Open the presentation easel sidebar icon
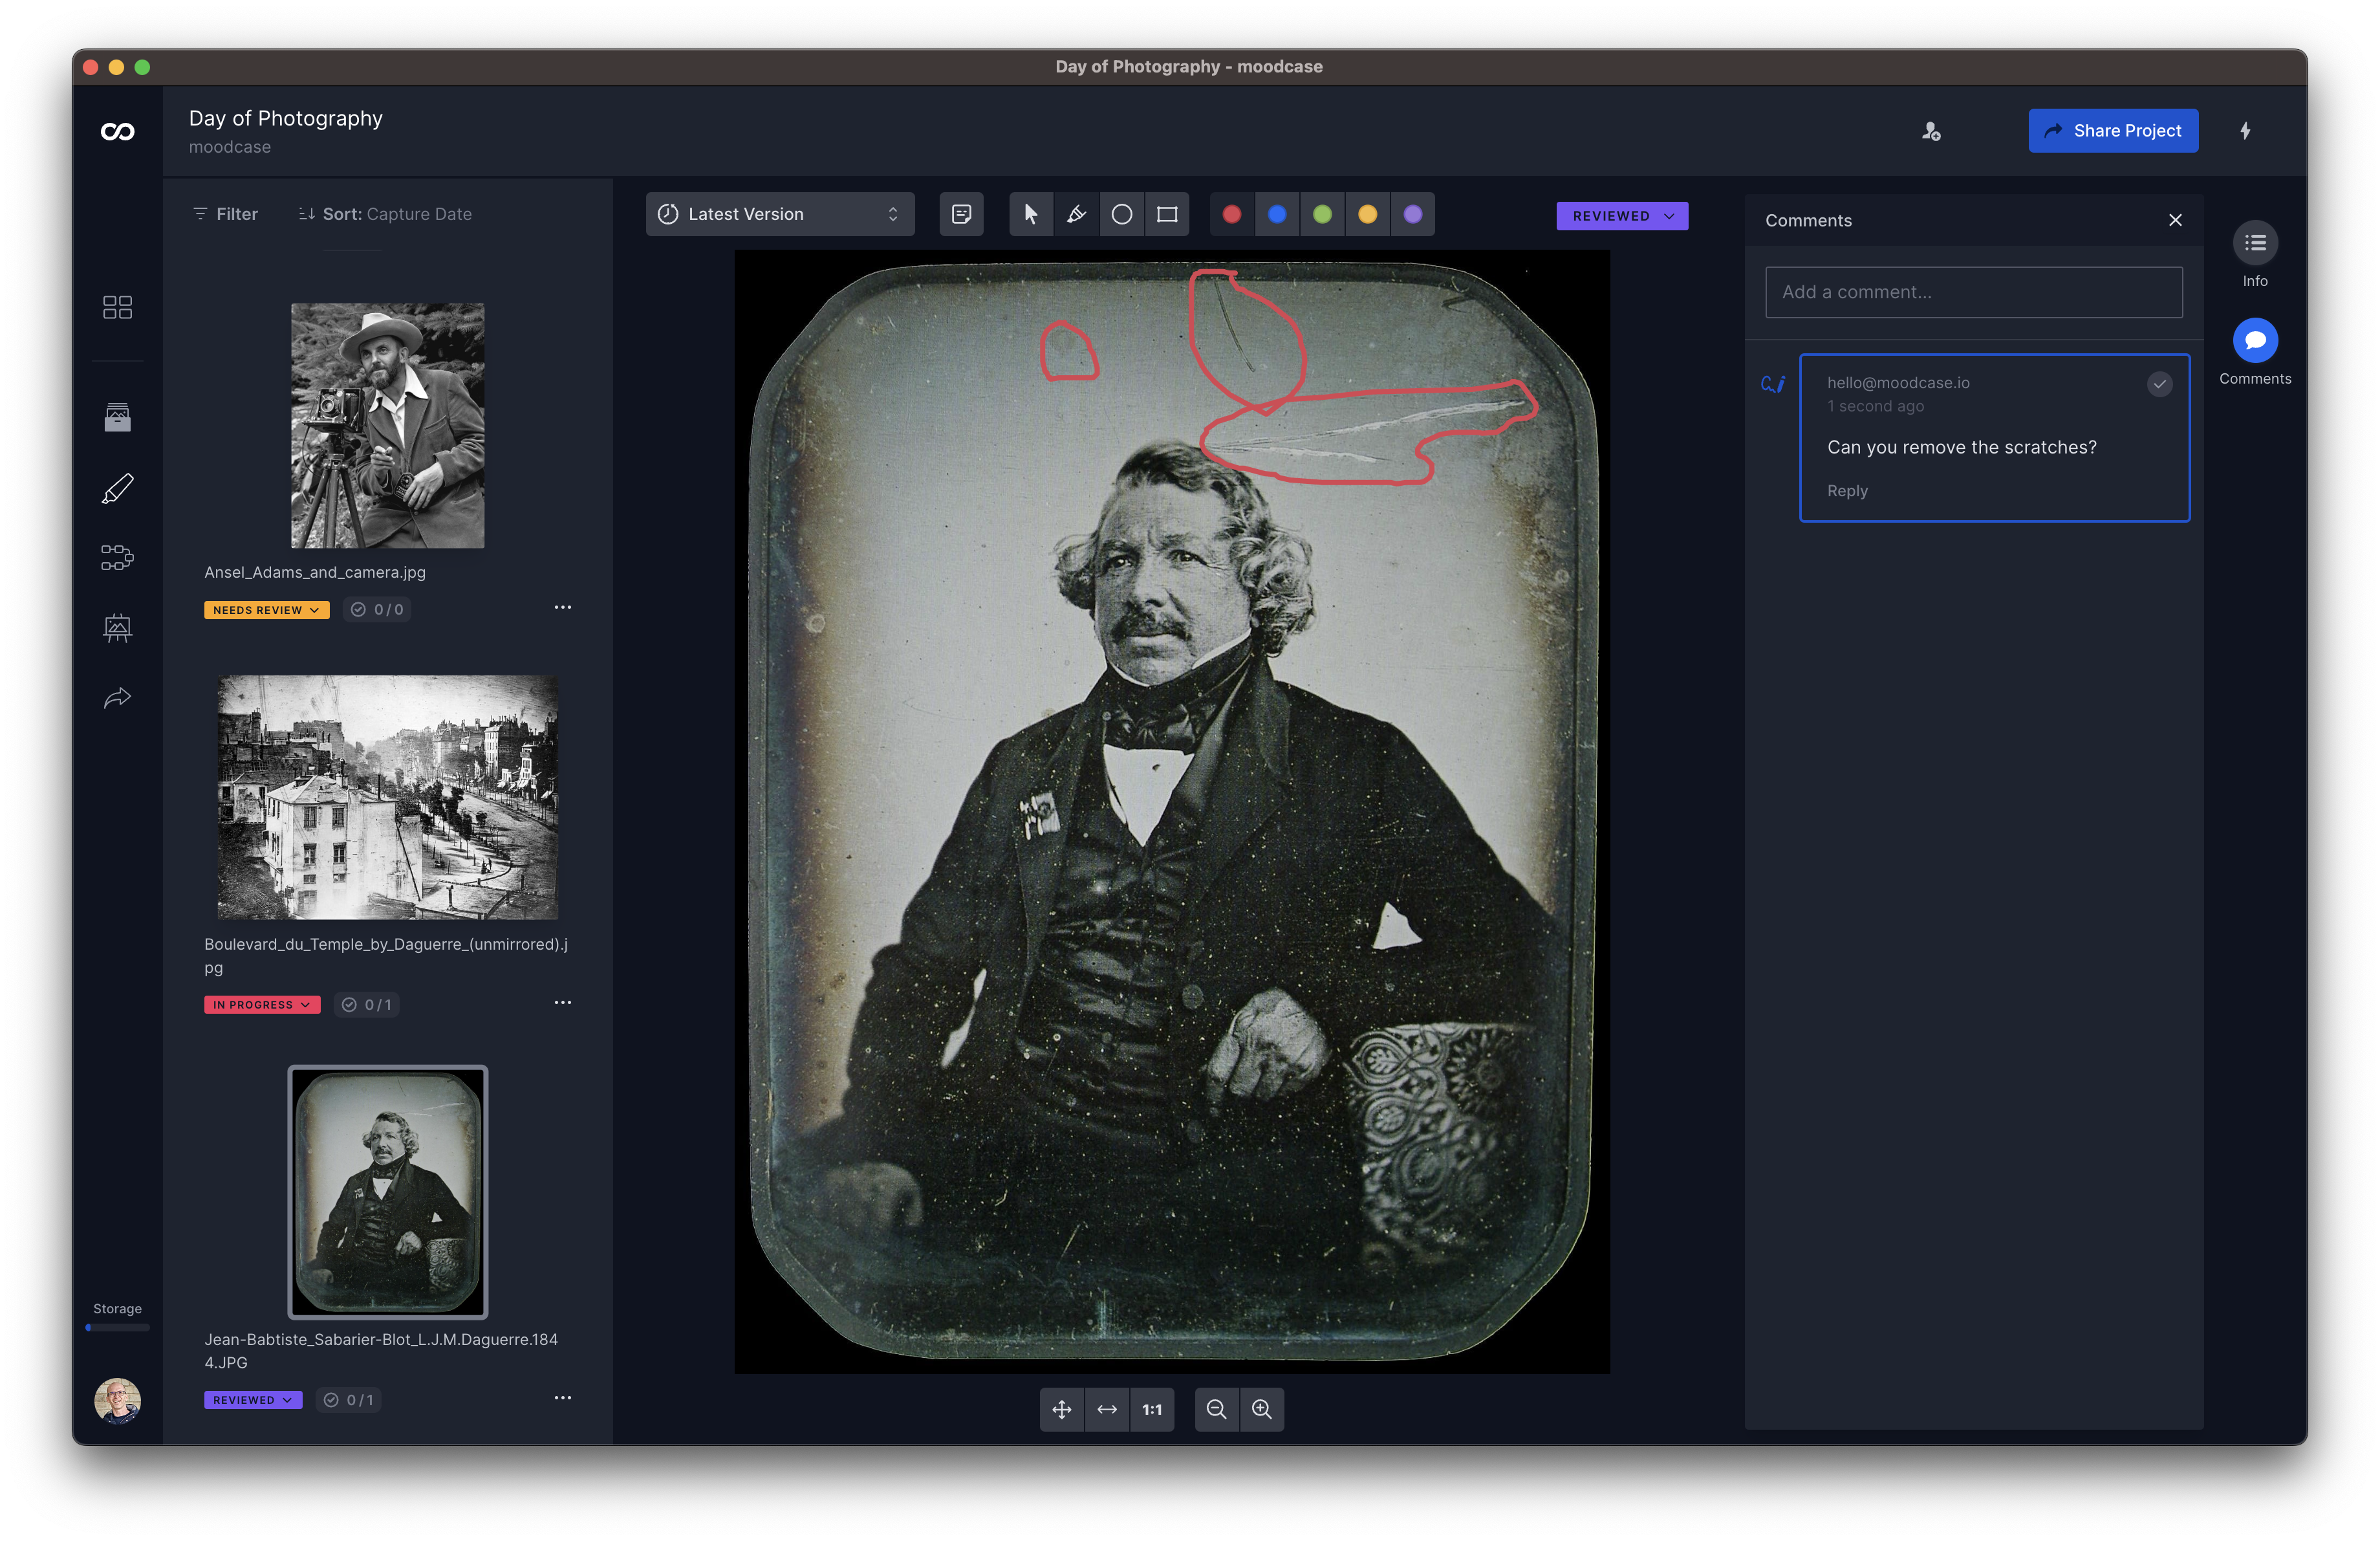 click(x=117, y=627)
